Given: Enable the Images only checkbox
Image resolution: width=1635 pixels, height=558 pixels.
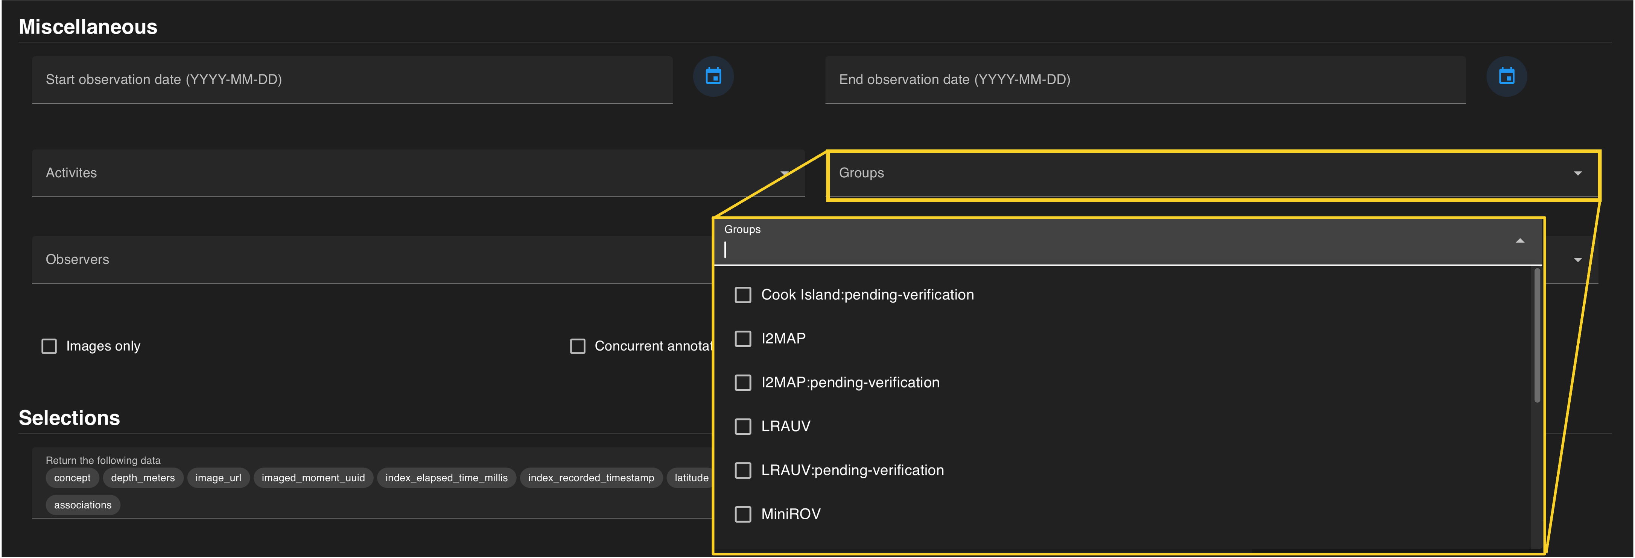Looking at the screenshot, I should (x=50, y=346).
